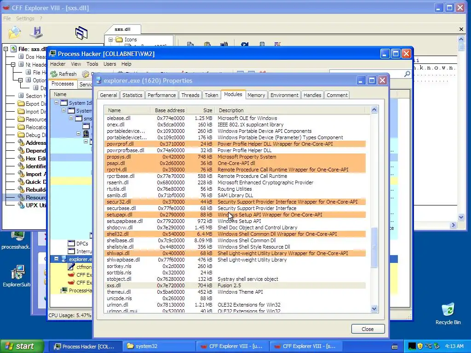This screenshot has height=353, width=471.
Task: Switch to the Threads tab
Action: pyautogui.click(x=190, y=95)
